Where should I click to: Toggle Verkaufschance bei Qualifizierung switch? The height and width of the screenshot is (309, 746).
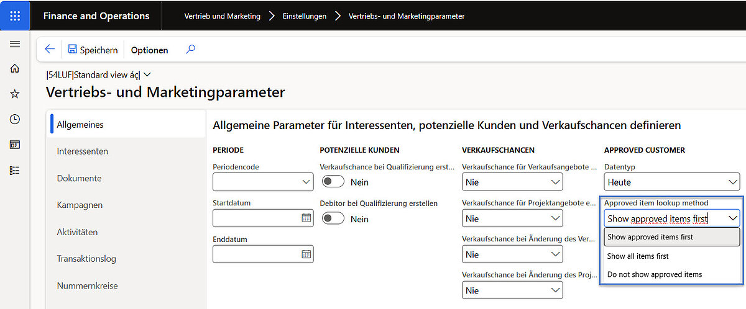tap(333, 182)
